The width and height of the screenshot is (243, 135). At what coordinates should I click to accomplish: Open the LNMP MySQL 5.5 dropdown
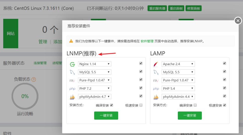(x=95, y=72)
